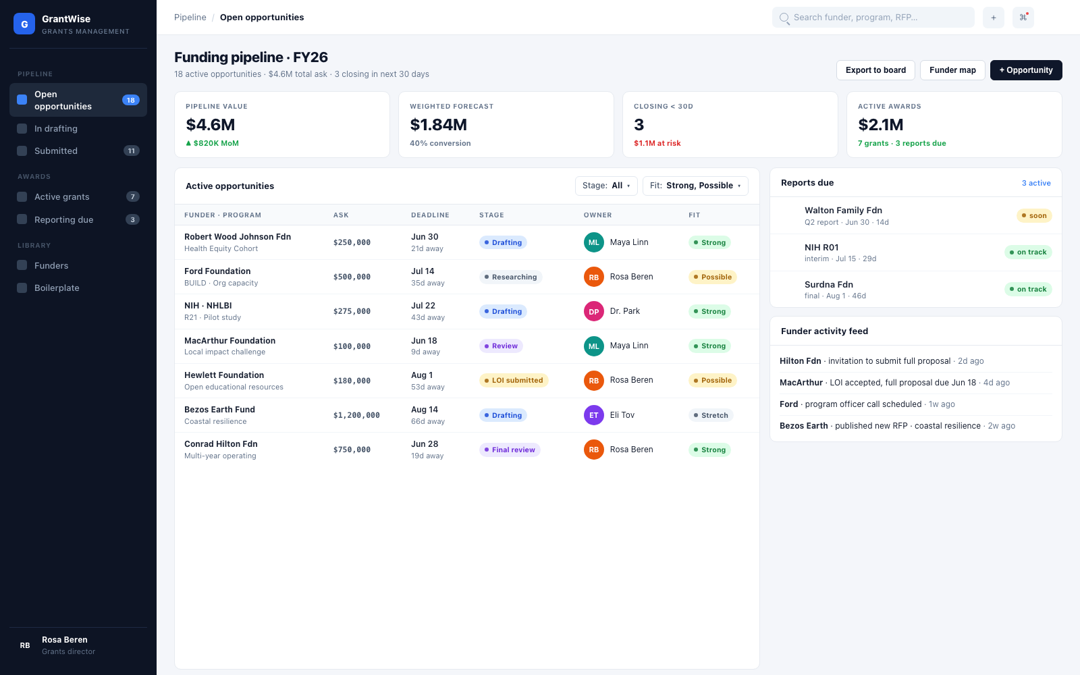1080x675 pixels.
Task: Open the Submitted pipeline section
Action: coord(78,151)
